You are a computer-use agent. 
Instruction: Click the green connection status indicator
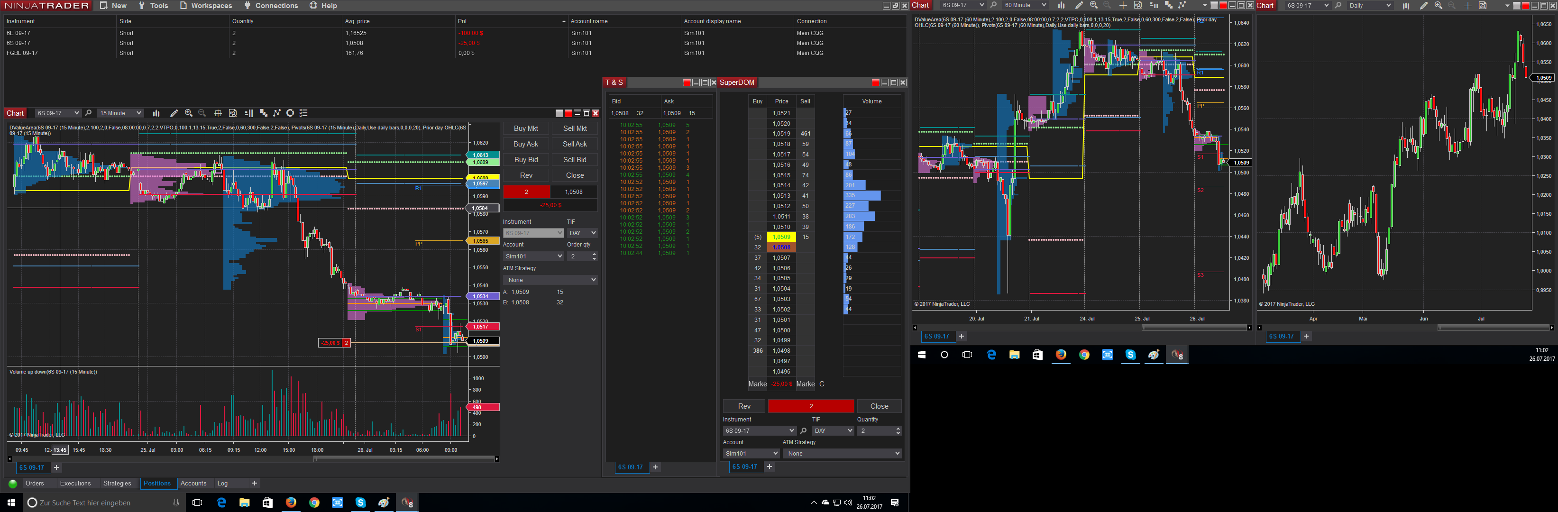pos(13,484)
